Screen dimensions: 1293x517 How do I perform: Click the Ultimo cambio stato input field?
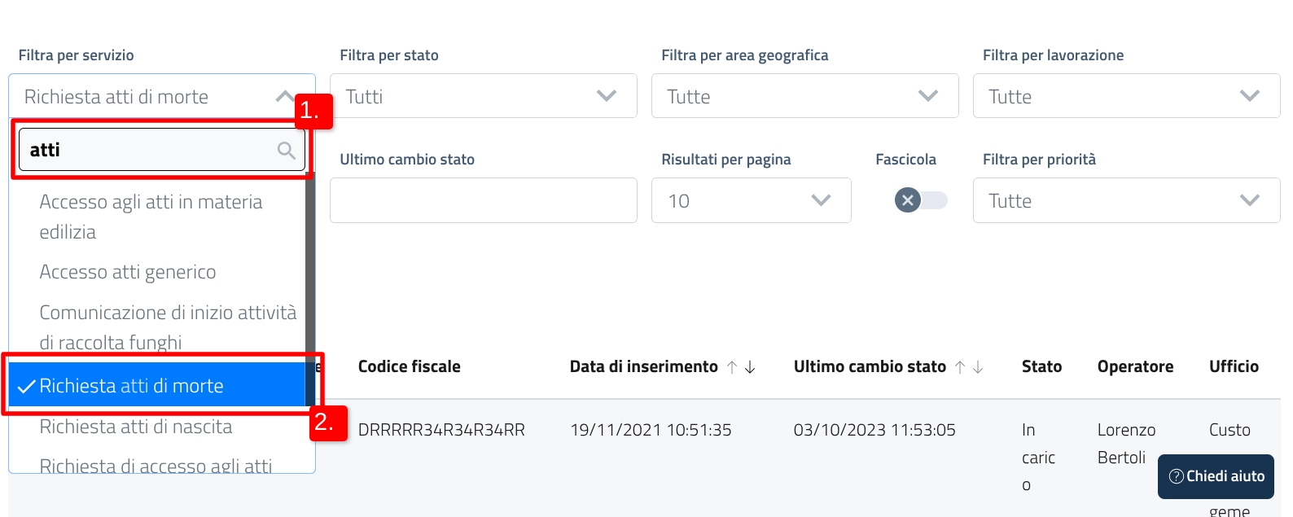(483, 200)
